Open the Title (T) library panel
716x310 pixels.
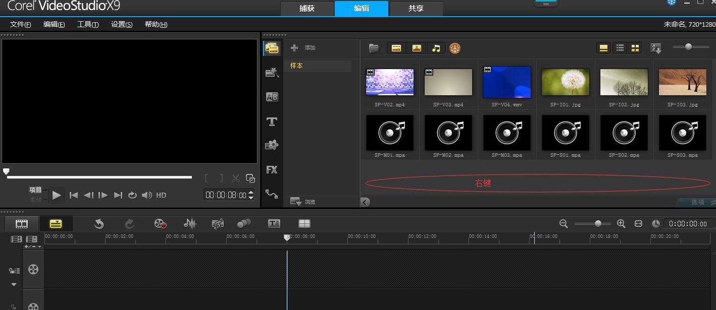click(x=272, y=121)
